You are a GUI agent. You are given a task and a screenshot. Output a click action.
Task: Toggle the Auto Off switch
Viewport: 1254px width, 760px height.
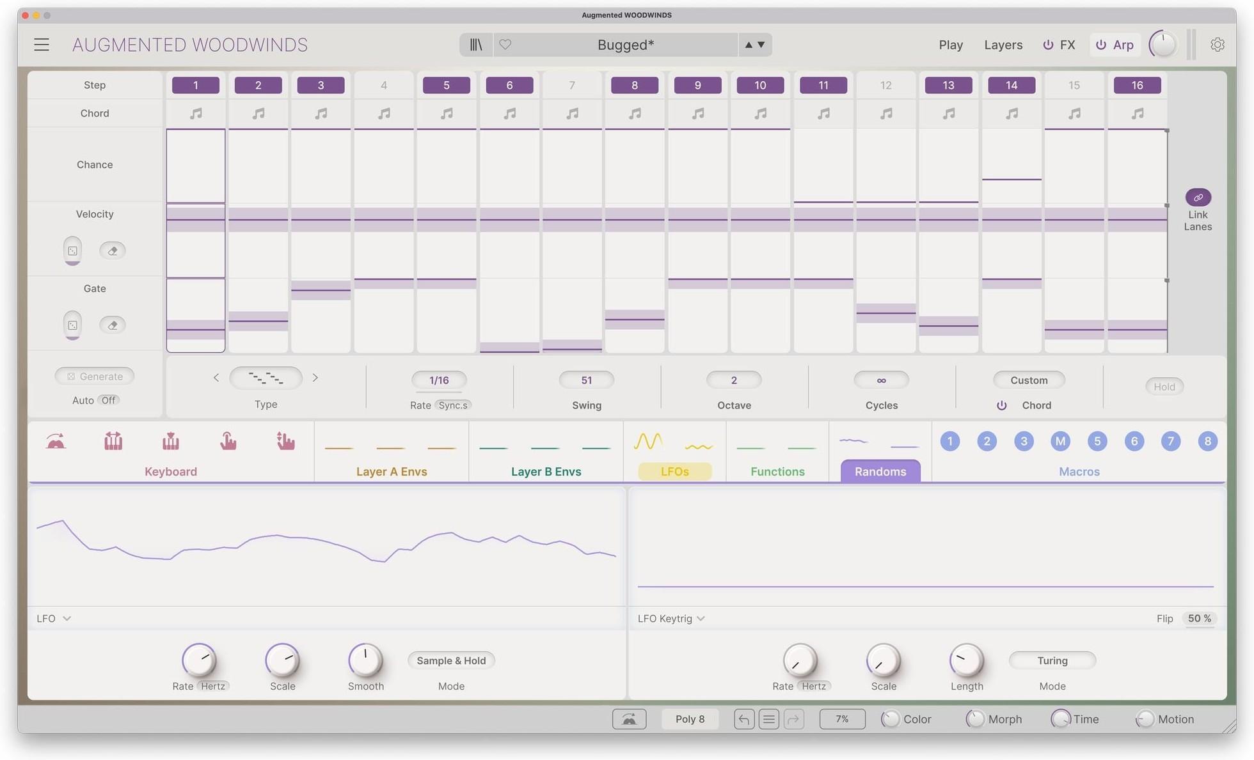coord(109,400)
